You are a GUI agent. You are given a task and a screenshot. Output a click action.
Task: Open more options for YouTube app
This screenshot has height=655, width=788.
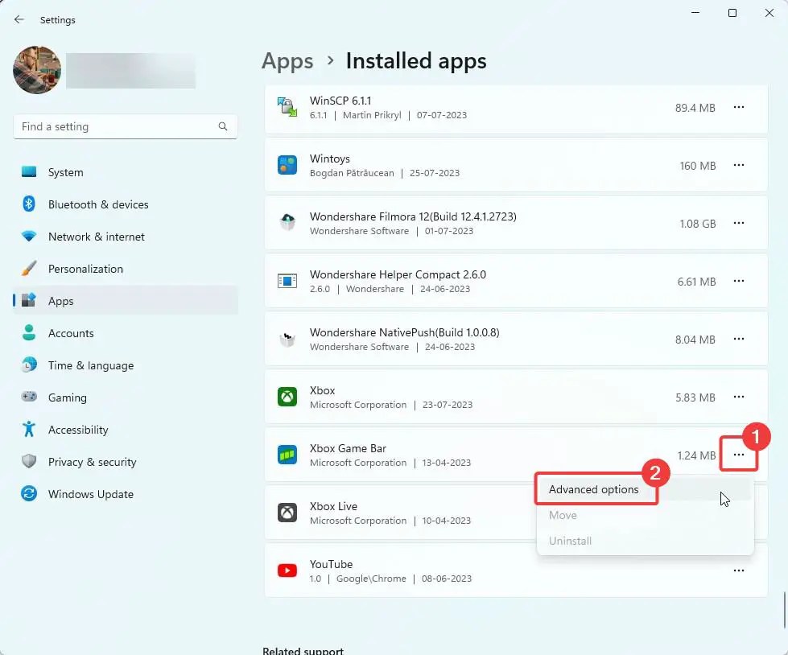739,571
